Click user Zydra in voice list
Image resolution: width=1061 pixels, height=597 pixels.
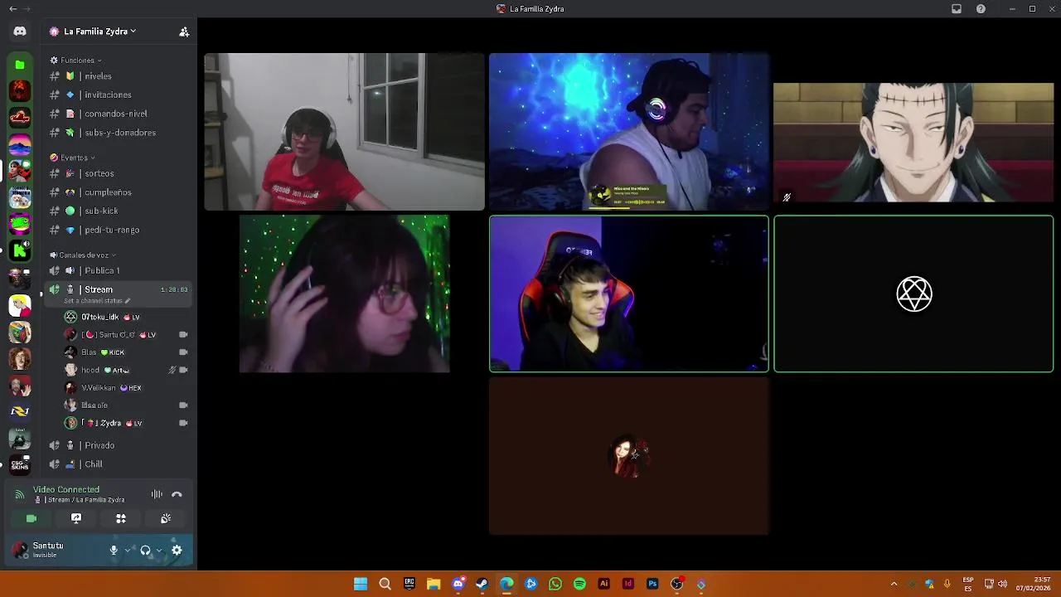point(126,423)
